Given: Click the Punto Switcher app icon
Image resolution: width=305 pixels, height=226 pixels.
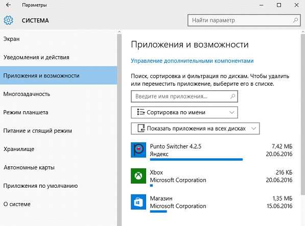Looking at the screenshot, I should [x=138, y=150].
